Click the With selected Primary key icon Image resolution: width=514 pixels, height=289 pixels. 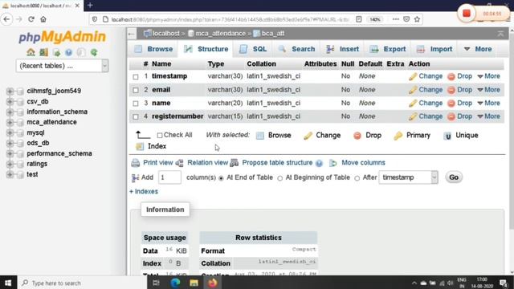click(x=398, y=136)
